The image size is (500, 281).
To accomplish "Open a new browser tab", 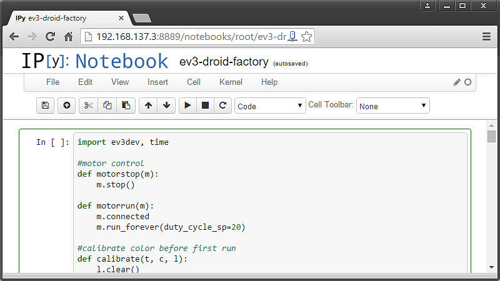I will tap(142, 19).
